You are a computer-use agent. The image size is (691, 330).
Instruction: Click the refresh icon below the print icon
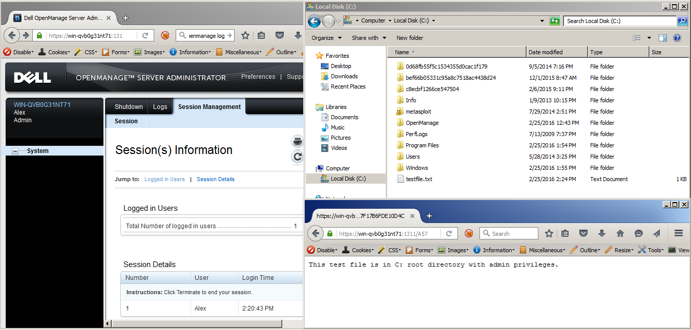click(x=298, y=157)
